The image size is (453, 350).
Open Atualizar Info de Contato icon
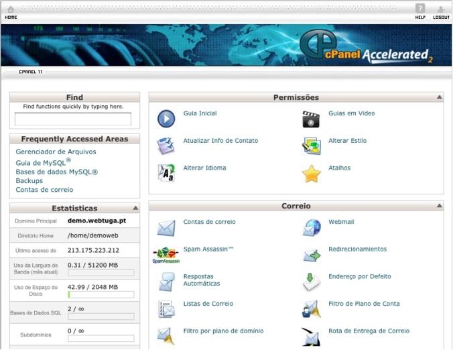(x=166, y=145)
